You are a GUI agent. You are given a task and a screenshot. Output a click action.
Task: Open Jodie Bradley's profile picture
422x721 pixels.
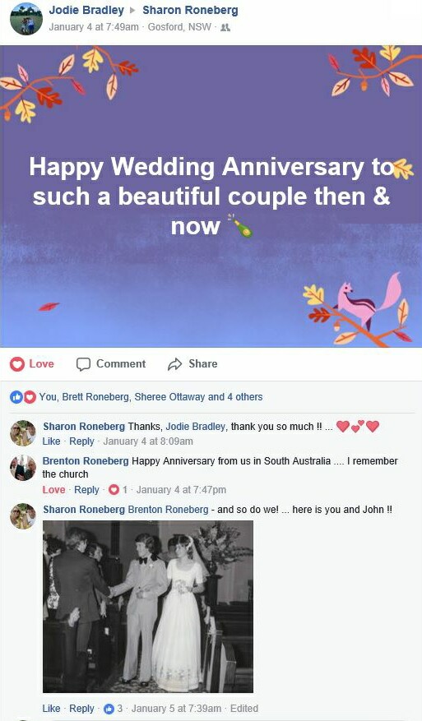point(26,19)
